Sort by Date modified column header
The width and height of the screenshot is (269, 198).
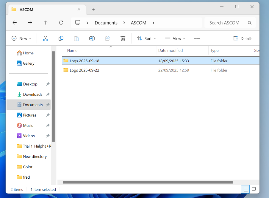171,50
